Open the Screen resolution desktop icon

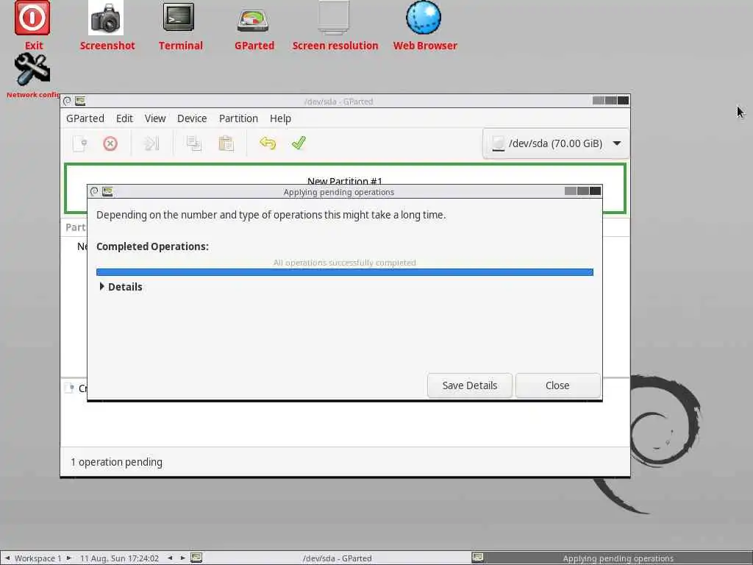click(334, 19)
